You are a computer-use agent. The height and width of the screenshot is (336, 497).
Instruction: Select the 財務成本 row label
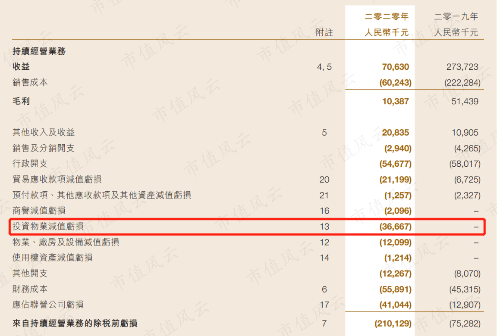(30, 289)
